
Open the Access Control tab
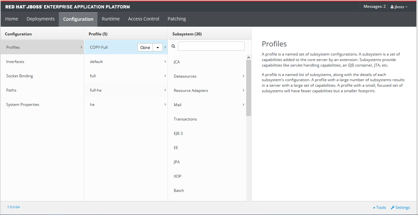pyautogui.click(x=144, y=19)
